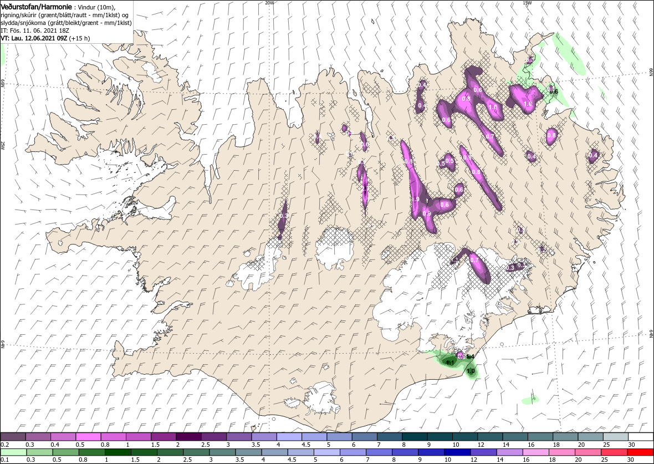Click the lower legend swatch labeled 4
The height and width of the screenshot is (464, 654).
click(x=274, y=452)
